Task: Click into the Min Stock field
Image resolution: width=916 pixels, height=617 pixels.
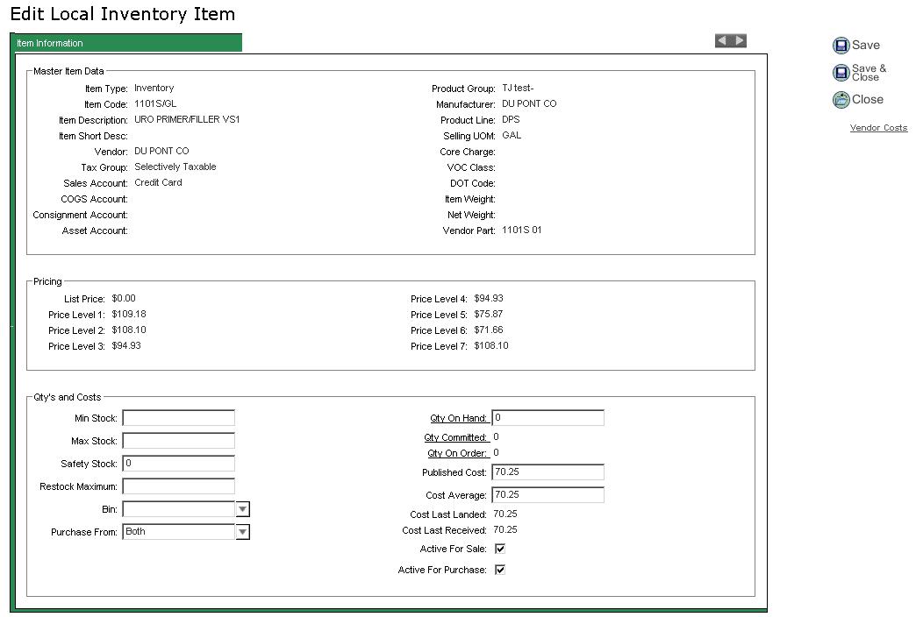Action: pyautogui.click(x=179, y=418)
